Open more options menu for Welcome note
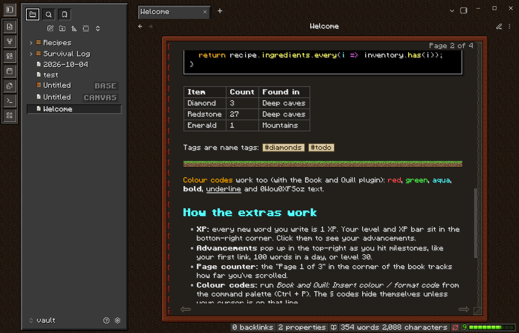Screen dimensions: 519x333 pyautogui.click(x=509, y=26)
